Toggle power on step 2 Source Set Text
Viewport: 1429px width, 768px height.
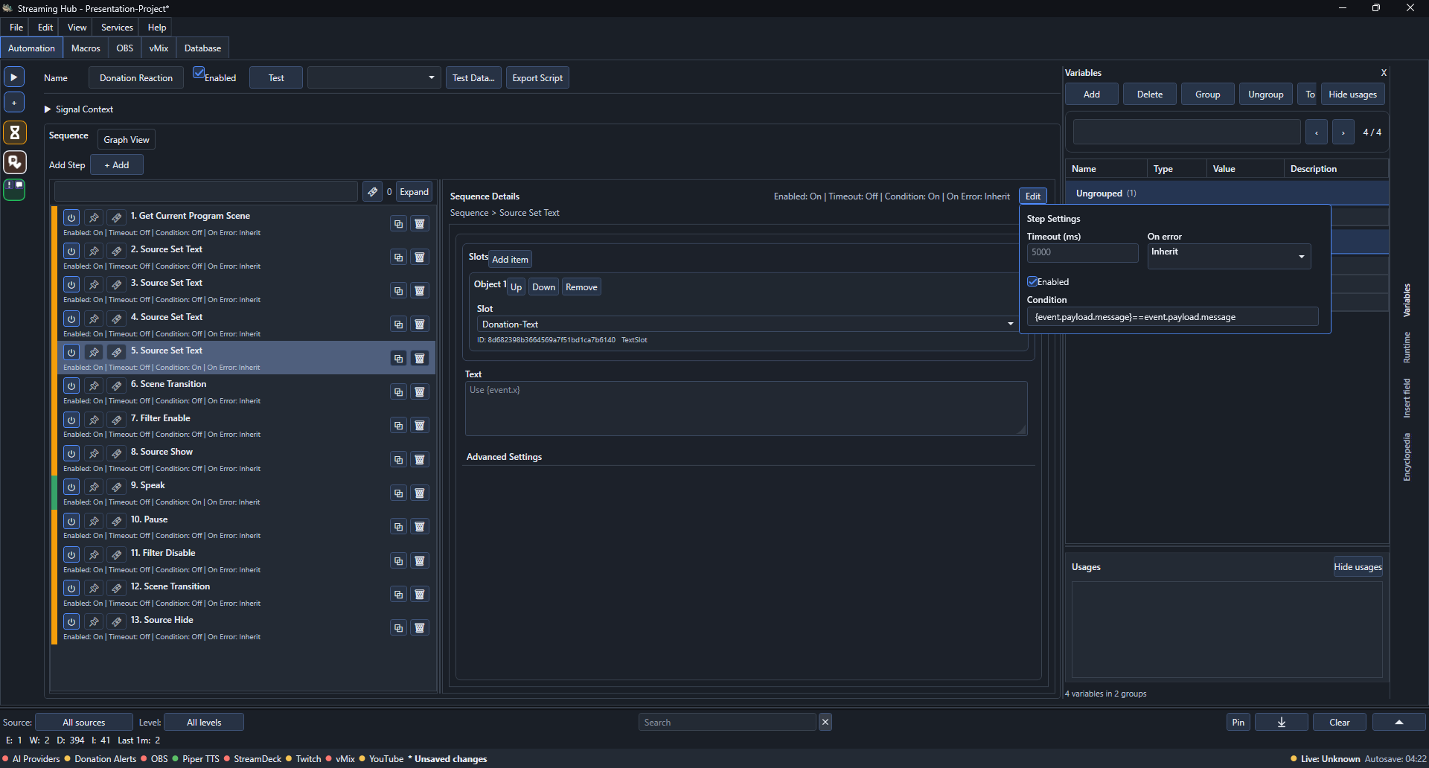point(71,252)
